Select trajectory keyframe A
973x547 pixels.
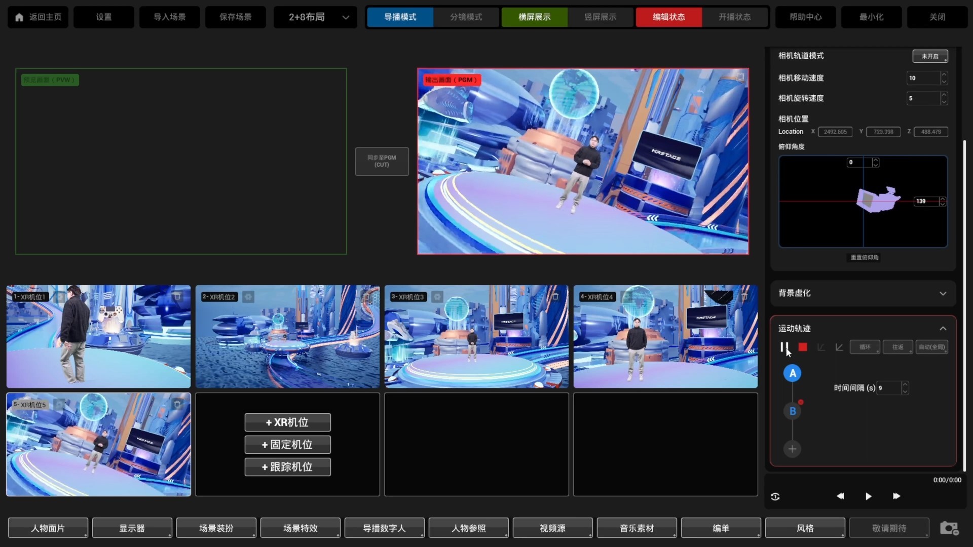793,373
